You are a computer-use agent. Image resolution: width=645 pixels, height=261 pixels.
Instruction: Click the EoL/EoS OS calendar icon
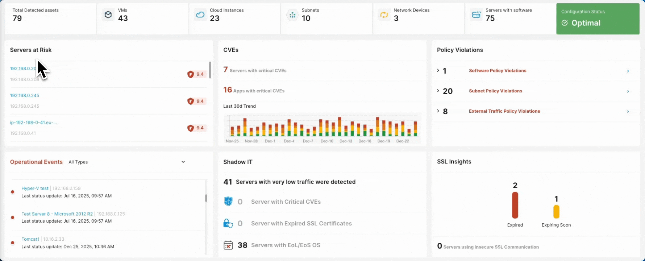(228, 245)
